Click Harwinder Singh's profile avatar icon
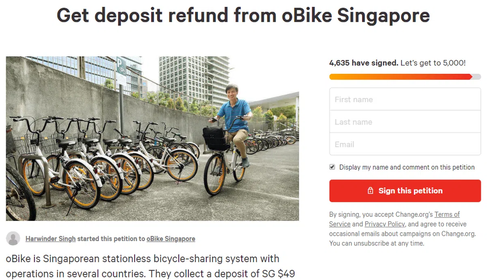Screen dimensions: 487x280 pyautogui.click(x=13, y=239)
